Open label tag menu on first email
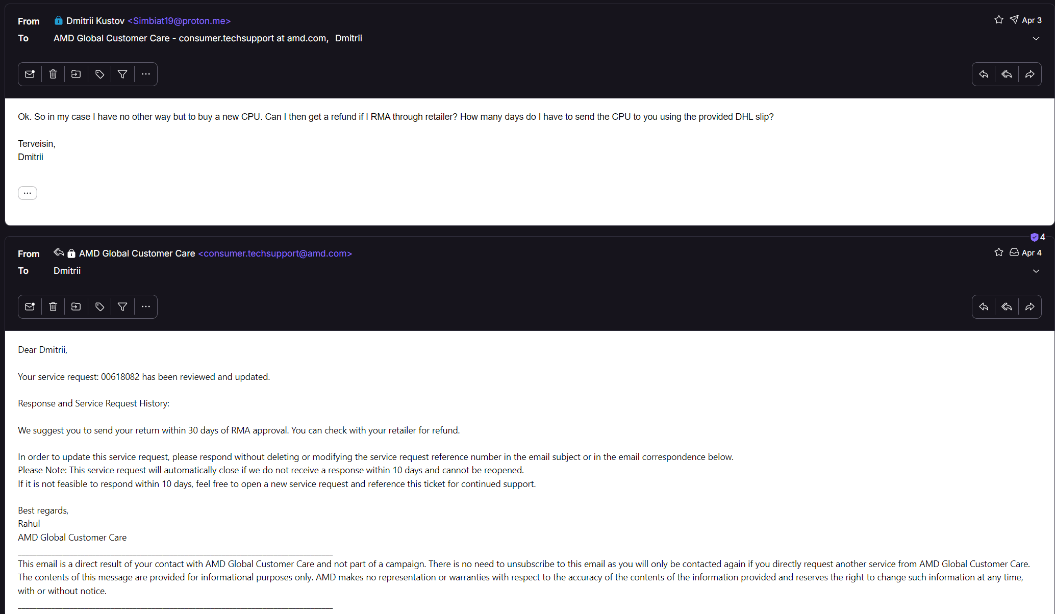Viewport: 1055px width, 614px height. (99, 74)
